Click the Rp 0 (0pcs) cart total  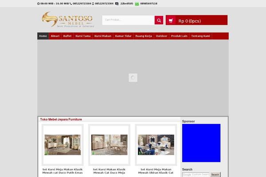[x=189, y=21]
